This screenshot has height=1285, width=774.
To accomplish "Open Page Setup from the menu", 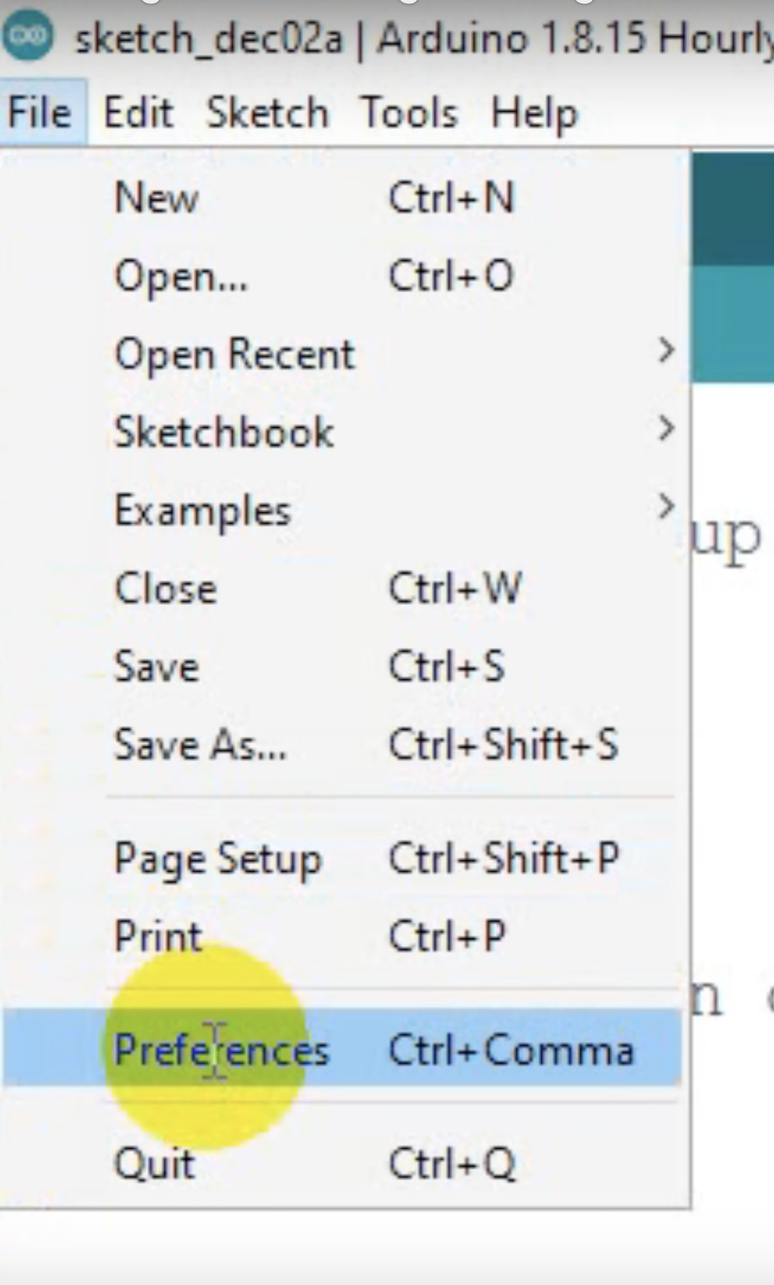I will [x=217, y=858].
